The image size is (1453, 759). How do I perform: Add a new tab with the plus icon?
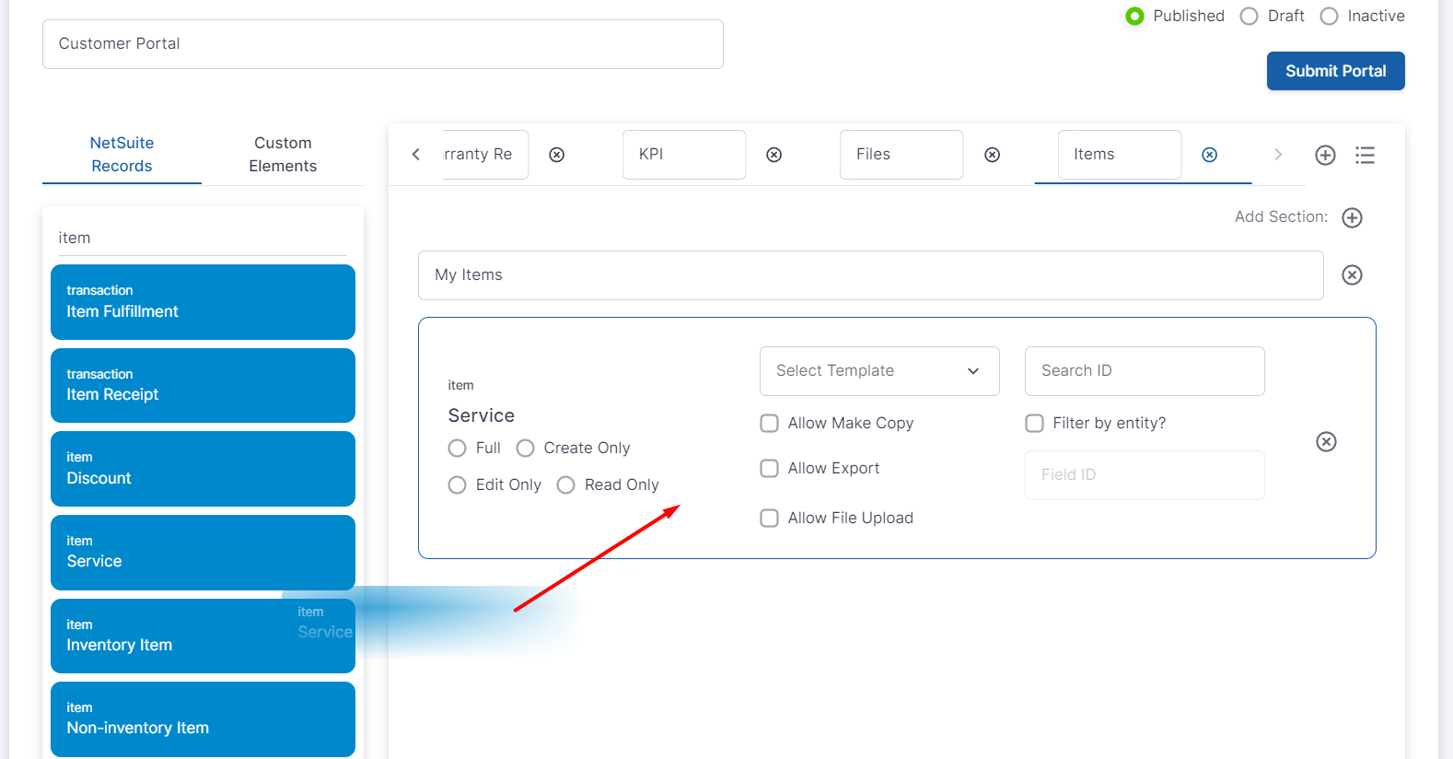(x=1325, y=155)
